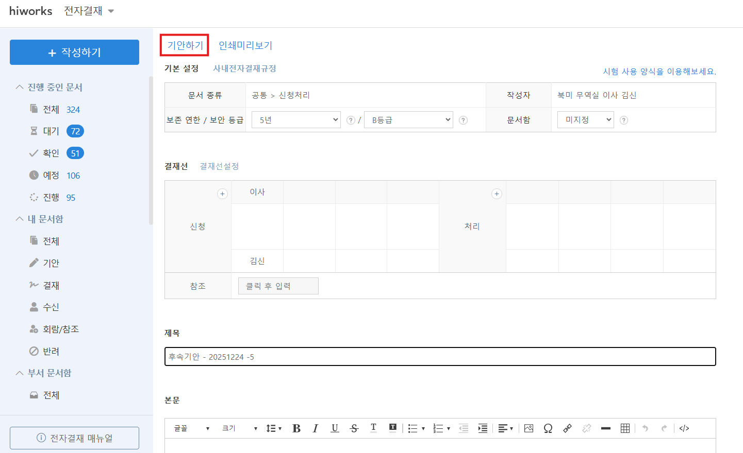
Task: Select 반려 in my document box
Action: pyautogui.click(x=51, y=351)
